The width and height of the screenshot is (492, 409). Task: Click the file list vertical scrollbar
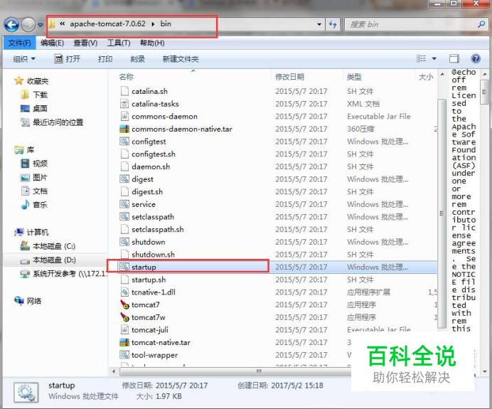(x=442, y=213)
